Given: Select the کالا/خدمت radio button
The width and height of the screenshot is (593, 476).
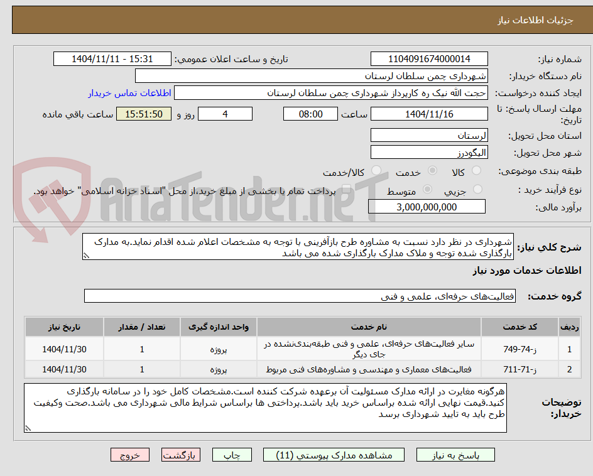Looking at the screenshot, I should click(376, 171).
